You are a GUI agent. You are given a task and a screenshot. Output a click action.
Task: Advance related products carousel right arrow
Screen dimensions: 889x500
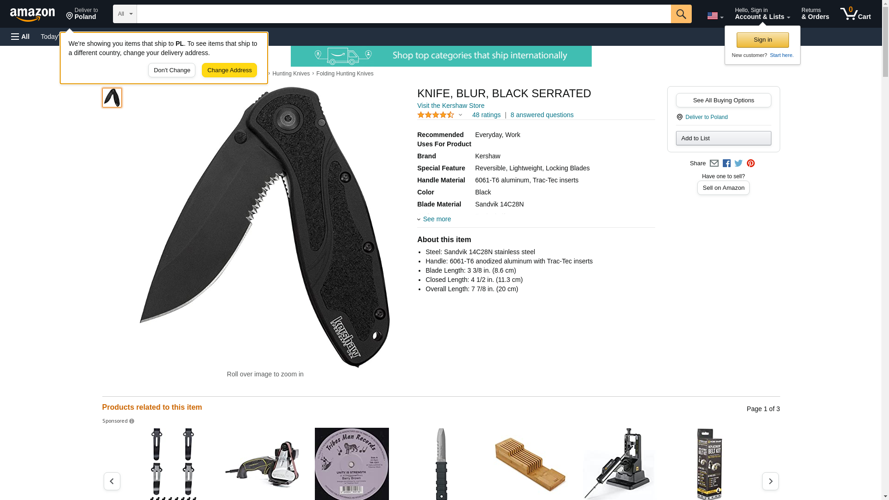coord(770,481)
